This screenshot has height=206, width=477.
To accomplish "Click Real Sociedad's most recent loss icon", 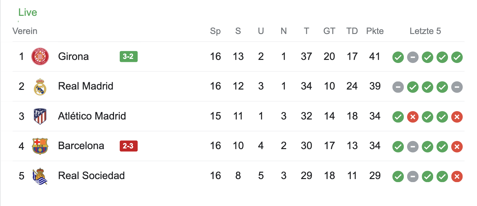I will [457, 176].
